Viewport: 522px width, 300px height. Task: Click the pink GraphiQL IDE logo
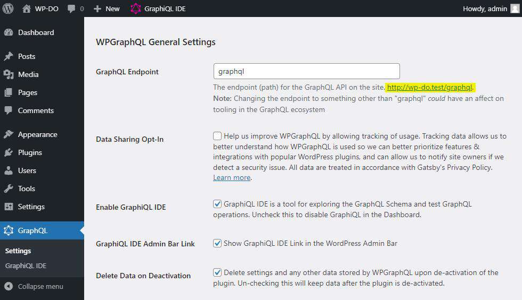coord(135,8)
